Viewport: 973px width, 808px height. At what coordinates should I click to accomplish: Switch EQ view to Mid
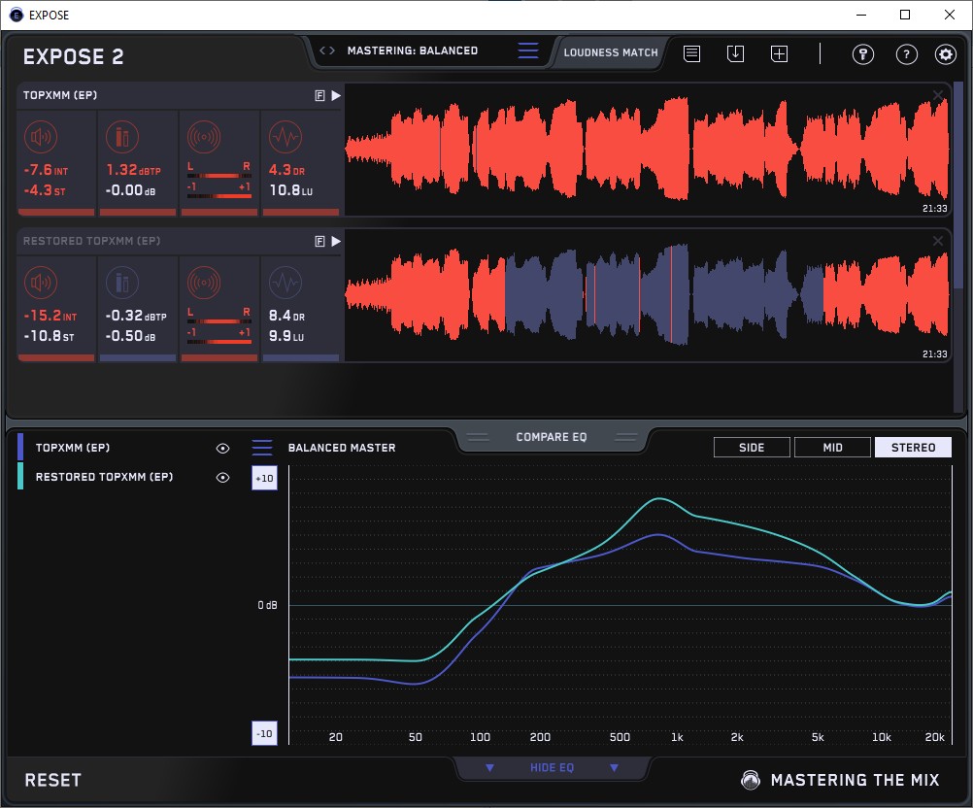832,448
